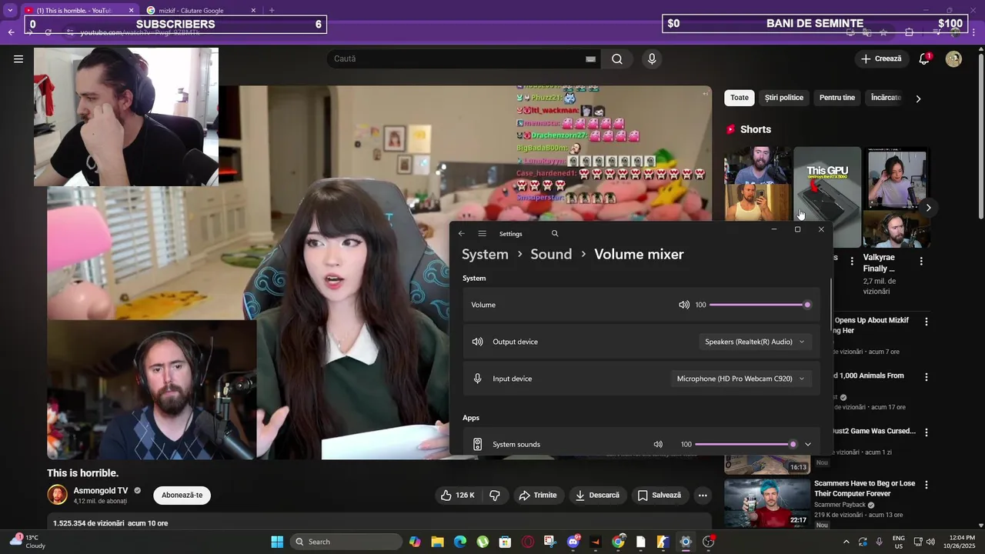Viewport: 985px width, 554px height.
Task: Open the Asmongold TV channel link
Action: point(101,490)
